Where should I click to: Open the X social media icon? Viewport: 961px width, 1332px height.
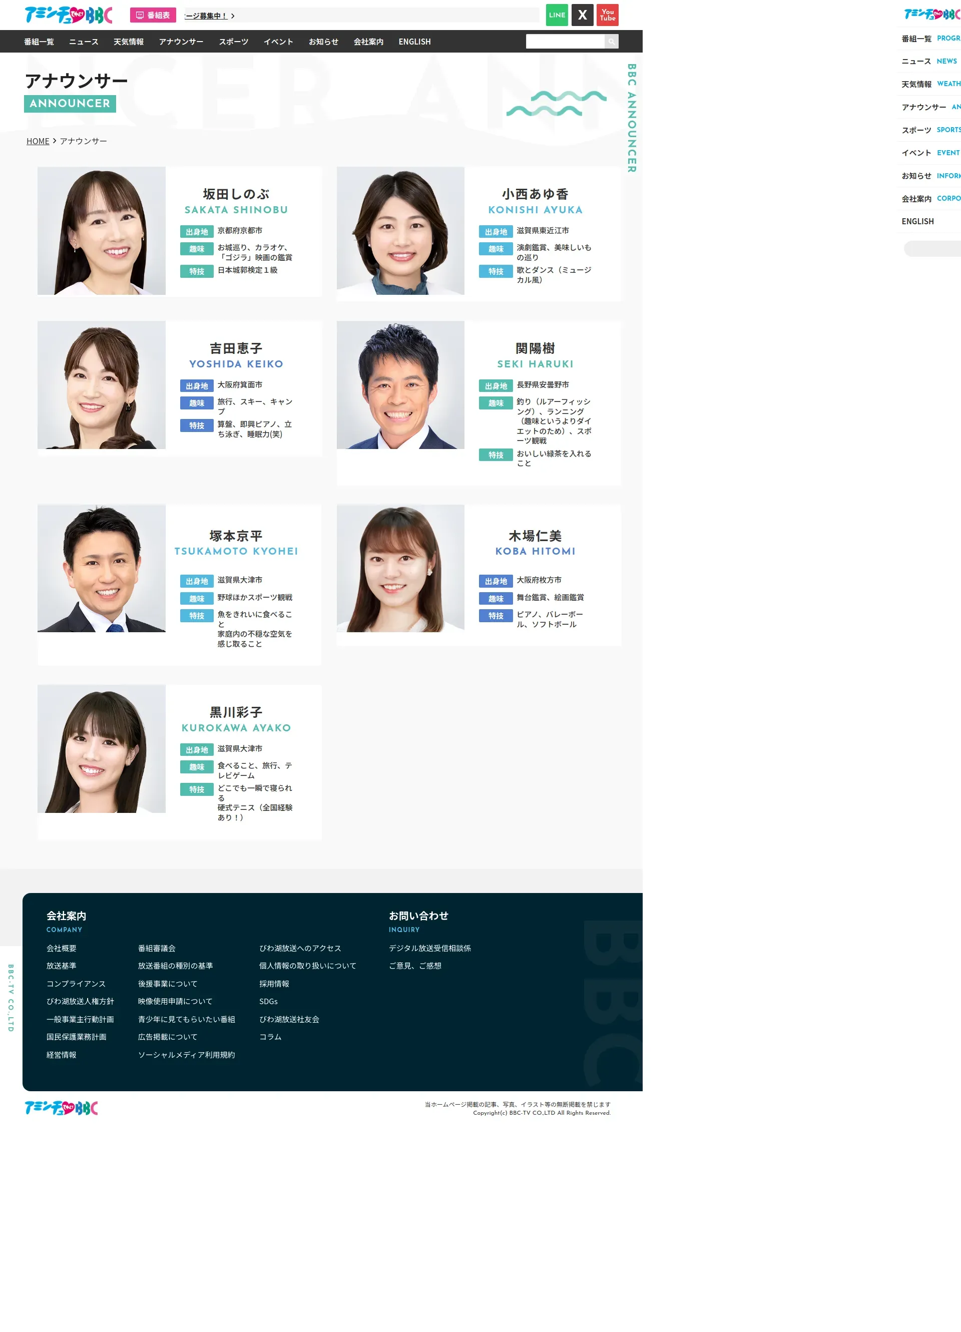(582, 16)
